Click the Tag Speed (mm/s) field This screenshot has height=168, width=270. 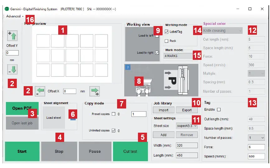(x=256, y=156)
